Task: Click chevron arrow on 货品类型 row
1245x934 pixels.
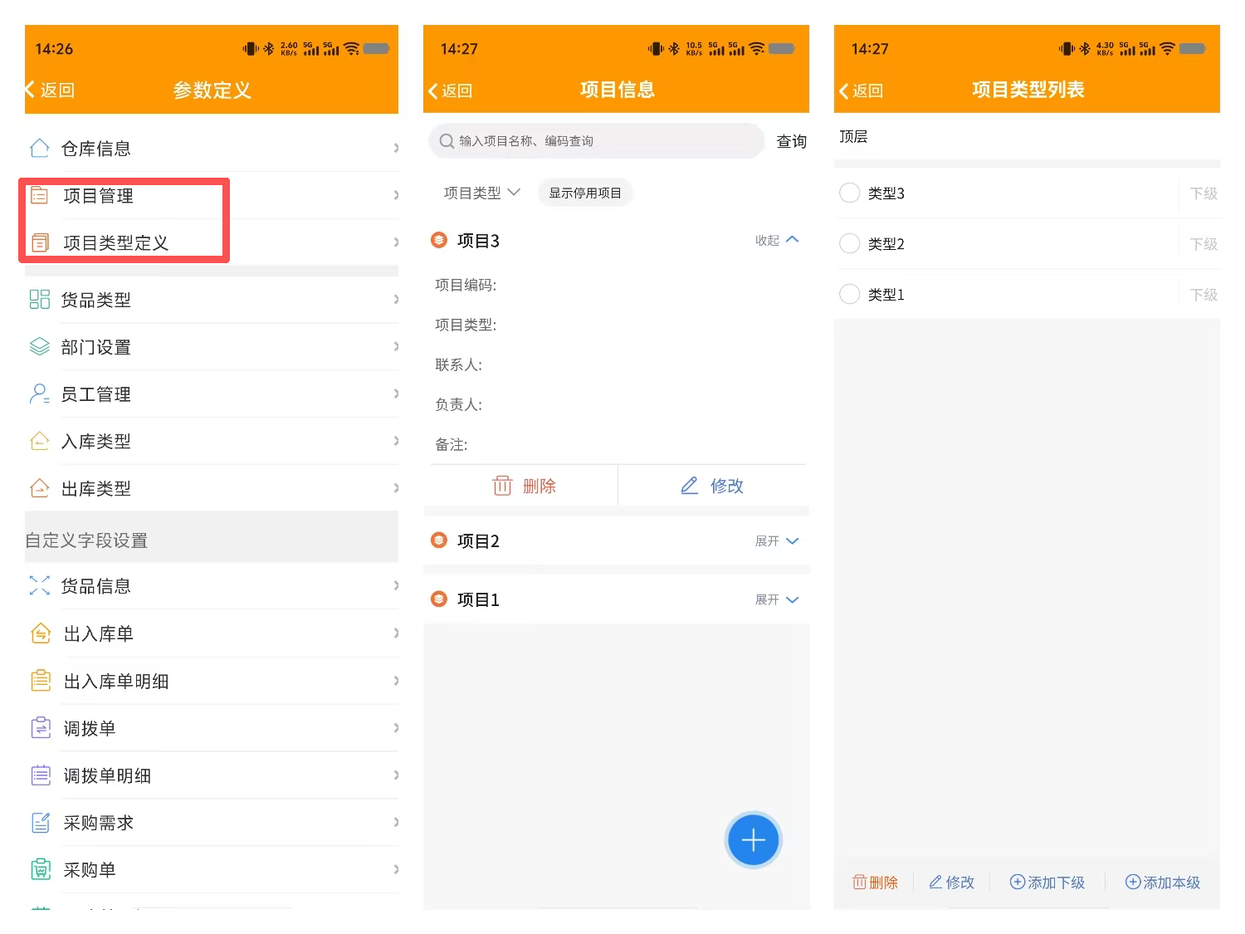Action: click(395, 299)
